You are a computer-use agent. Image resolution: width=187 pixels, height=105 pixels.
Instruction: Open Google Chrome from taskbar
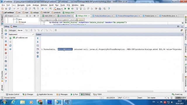click(x=40, y=102)
